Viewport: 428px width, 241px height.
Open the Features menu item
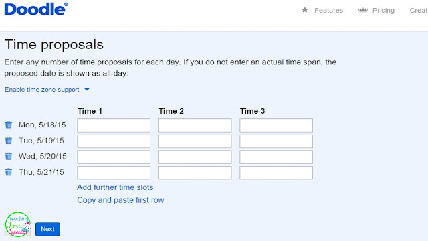pyautogui.click(x=328, y=11)
